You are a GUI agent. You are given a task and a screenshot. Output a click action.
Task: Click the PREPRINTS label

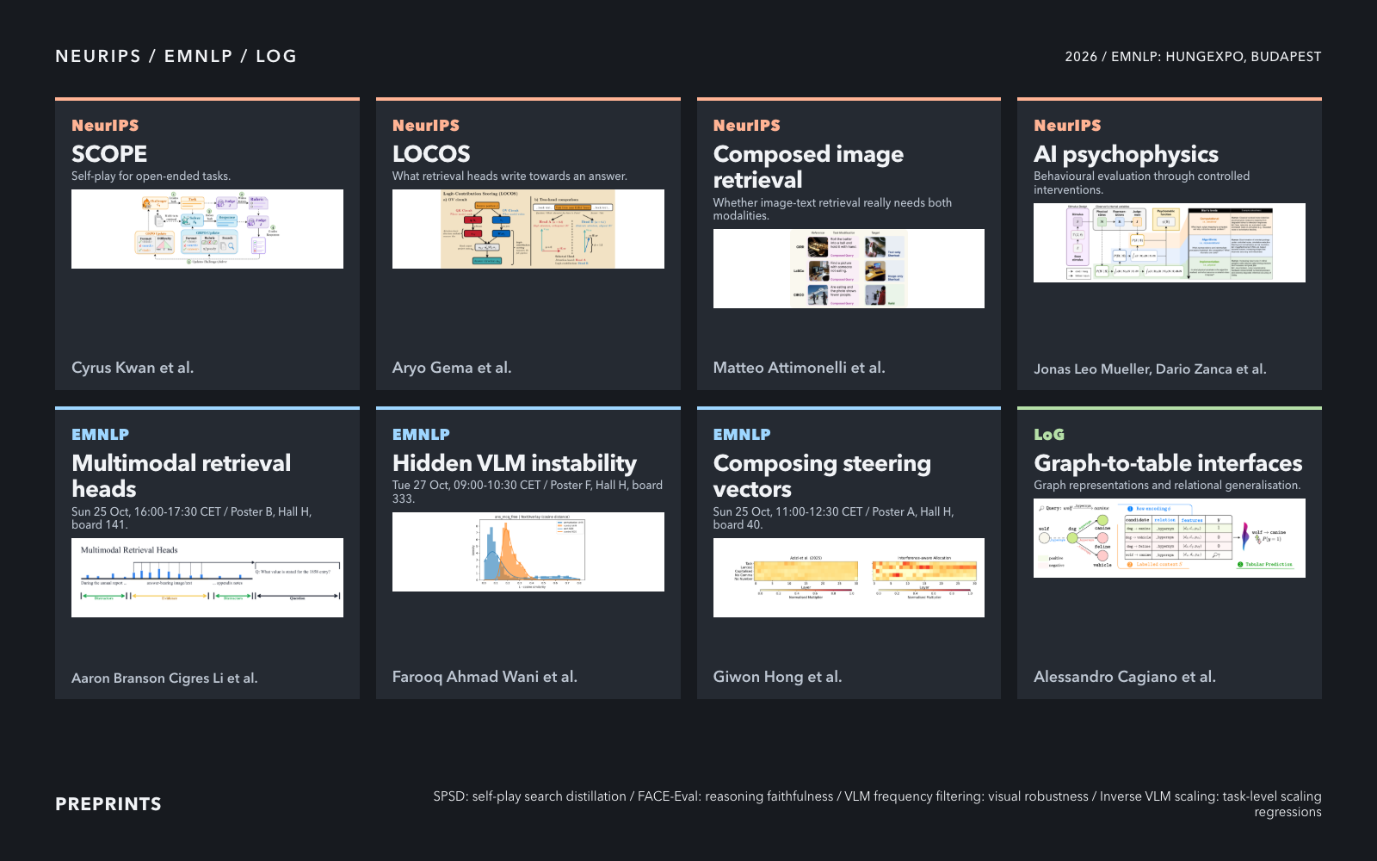coord(108,804)
